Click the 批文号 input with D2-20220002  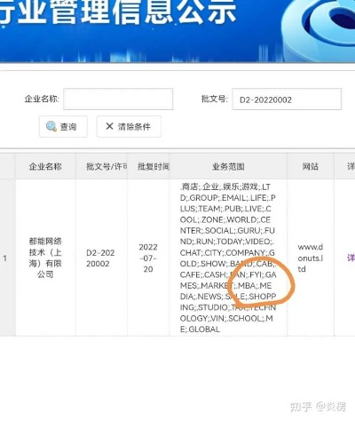pyautogui.click(x=287, y=99)
